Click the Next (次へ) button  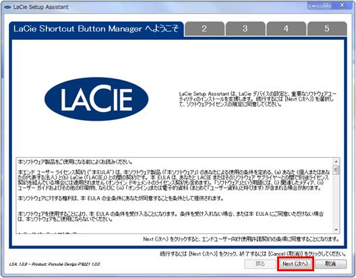point(295,264)
